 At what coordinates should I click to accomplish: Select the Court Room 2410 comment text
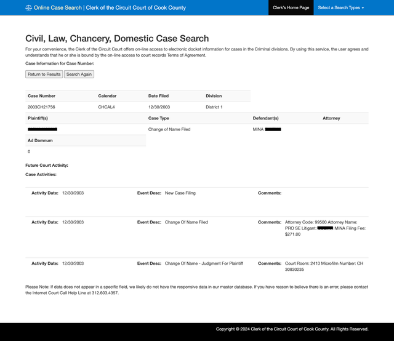coord(324,267)
